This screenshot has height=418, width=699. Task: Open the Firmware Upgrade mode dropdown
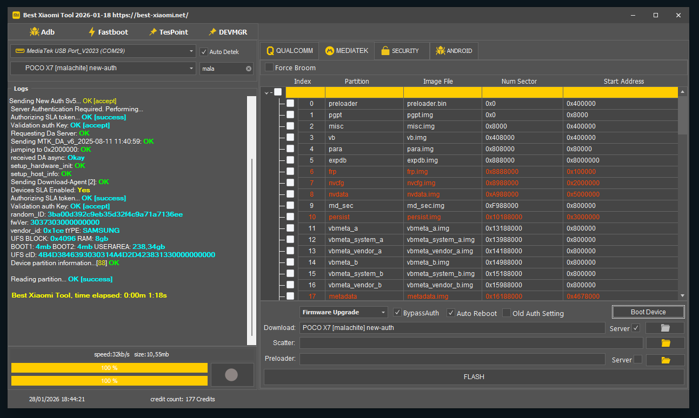click(x=383, y=313)
